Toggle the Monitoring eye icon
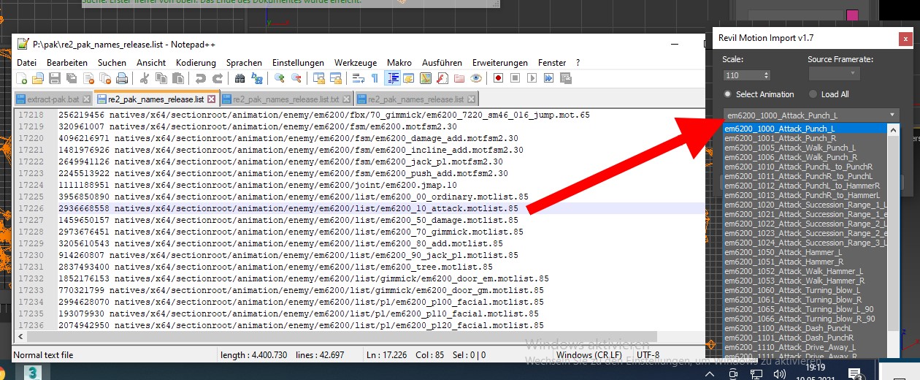The height and width of the screenshot is (380, 920). [475, 78]
